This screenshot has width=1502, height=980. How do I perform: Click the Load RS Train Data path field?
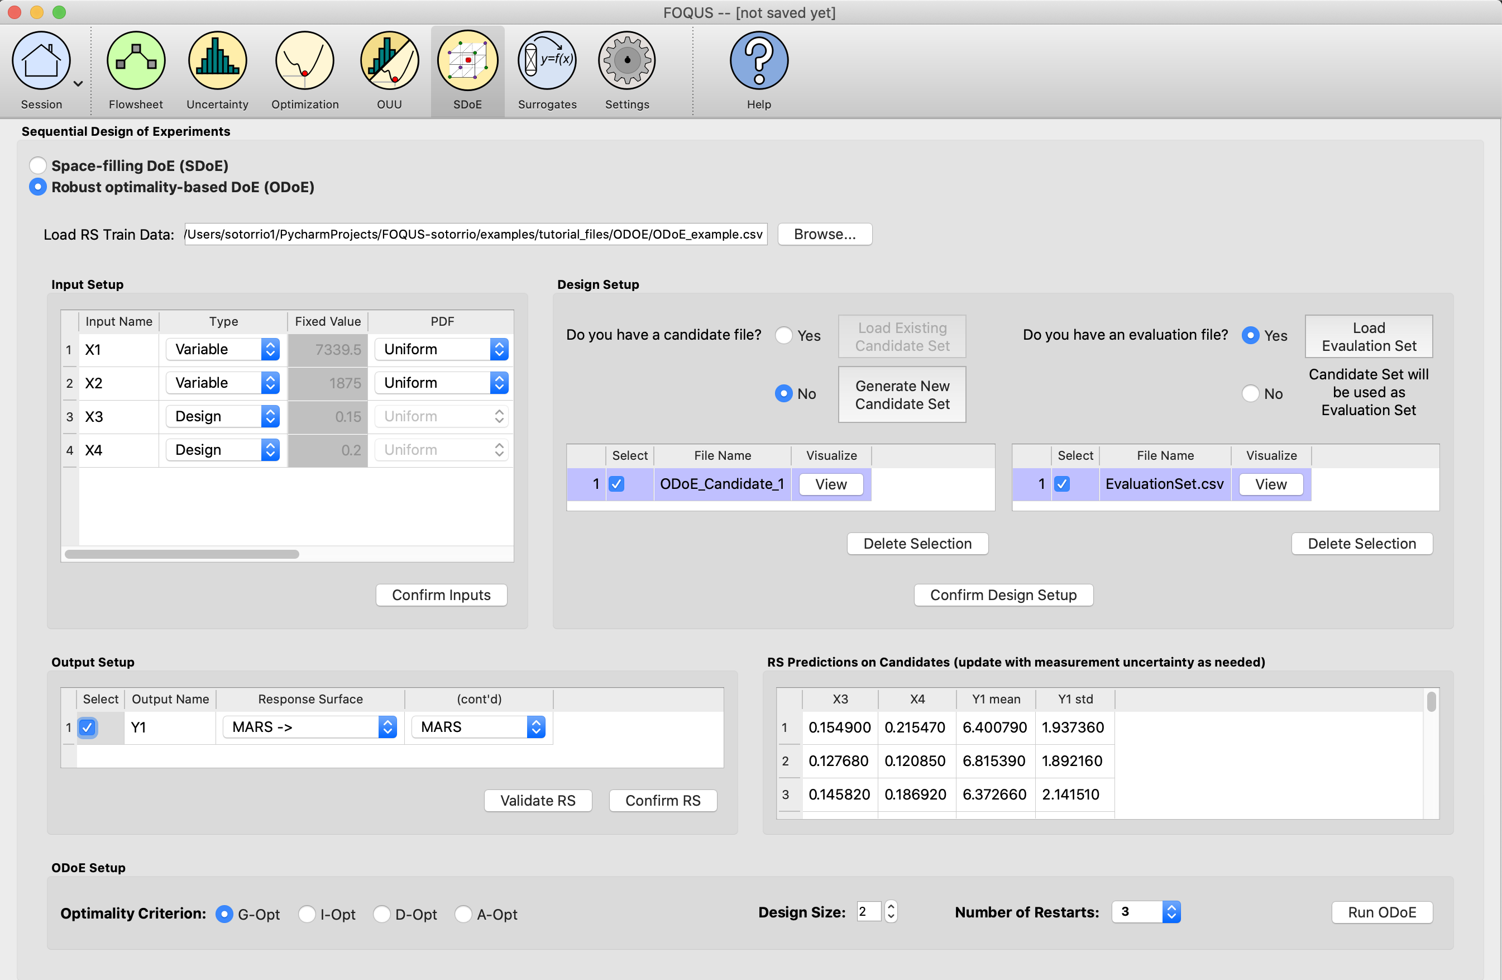coord(476,234)
